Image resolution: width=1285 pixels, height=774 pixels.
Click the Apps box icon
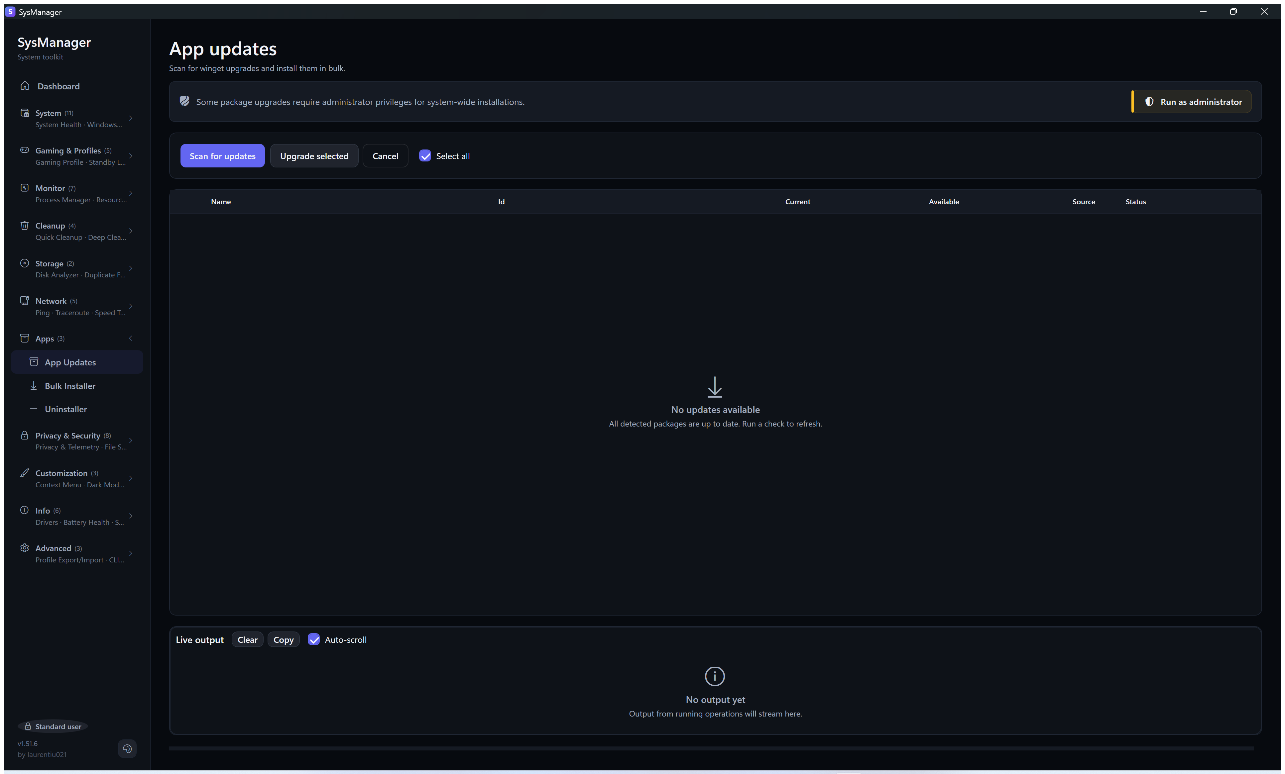click(x=25, y=338)
